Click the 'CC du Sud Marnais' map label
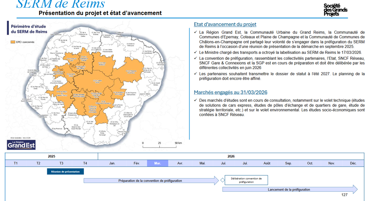This screenshot has height=201, width=369. click(90, 122)
